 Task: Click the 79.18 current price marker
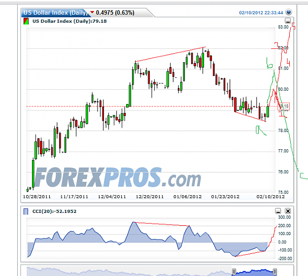[x=283, y=106]
